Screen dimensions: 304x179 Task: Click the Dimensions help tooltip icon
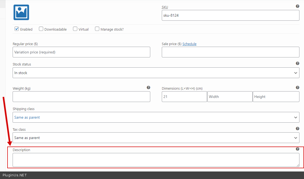[297, 87]
